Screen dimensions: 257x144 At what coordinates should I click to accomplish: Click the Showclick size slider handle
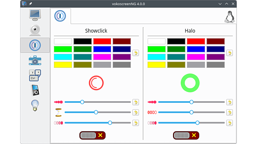pyautogui.click(x=82, y=102)
